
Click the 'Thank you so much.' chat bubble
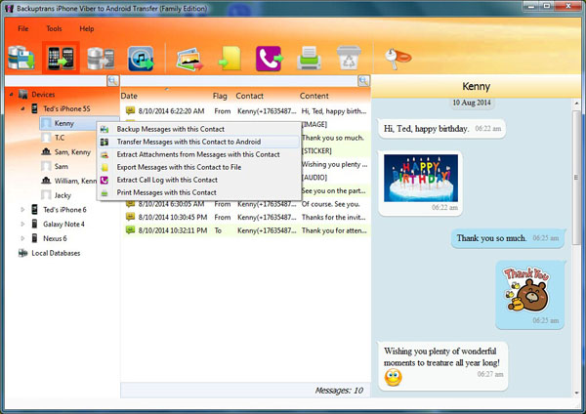508,238
